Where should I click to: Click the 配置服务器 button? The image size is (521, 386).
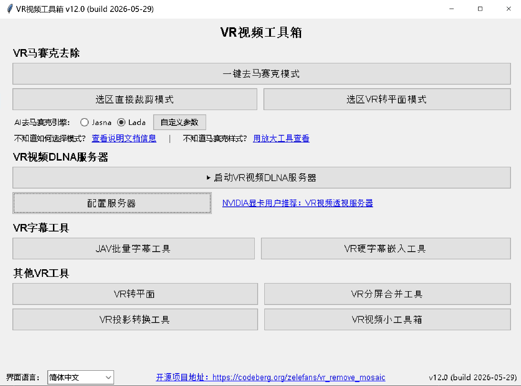pos(112,203)
